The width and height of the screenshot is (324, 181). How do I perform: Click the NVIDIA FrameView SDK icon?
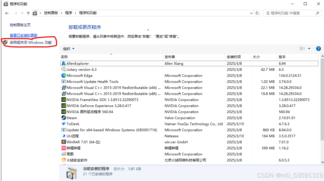(64, 100)
